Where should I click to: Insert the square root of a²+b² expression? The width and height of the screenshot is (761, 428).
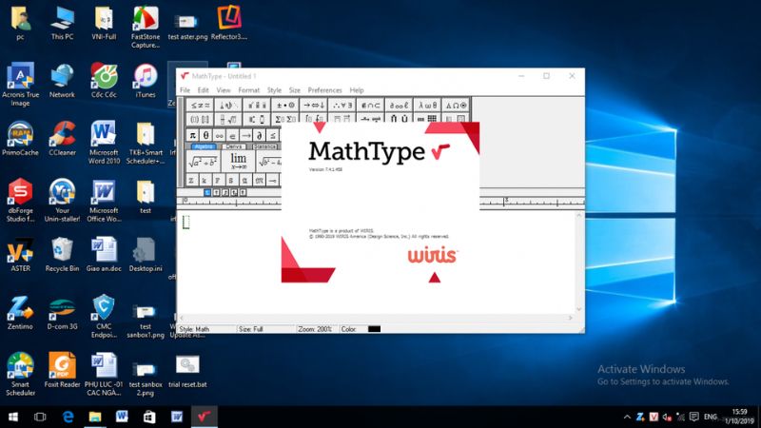[x=203, y=162]
